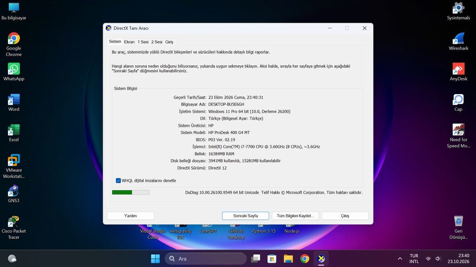Screen dimensions: 476x267
Task: Open the volume control in the tray
Action: click(x=438, y=259)
